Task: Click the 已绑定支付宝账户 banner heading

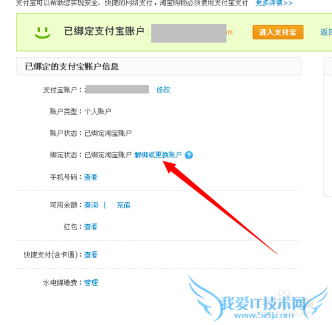Action: point(104,31)
